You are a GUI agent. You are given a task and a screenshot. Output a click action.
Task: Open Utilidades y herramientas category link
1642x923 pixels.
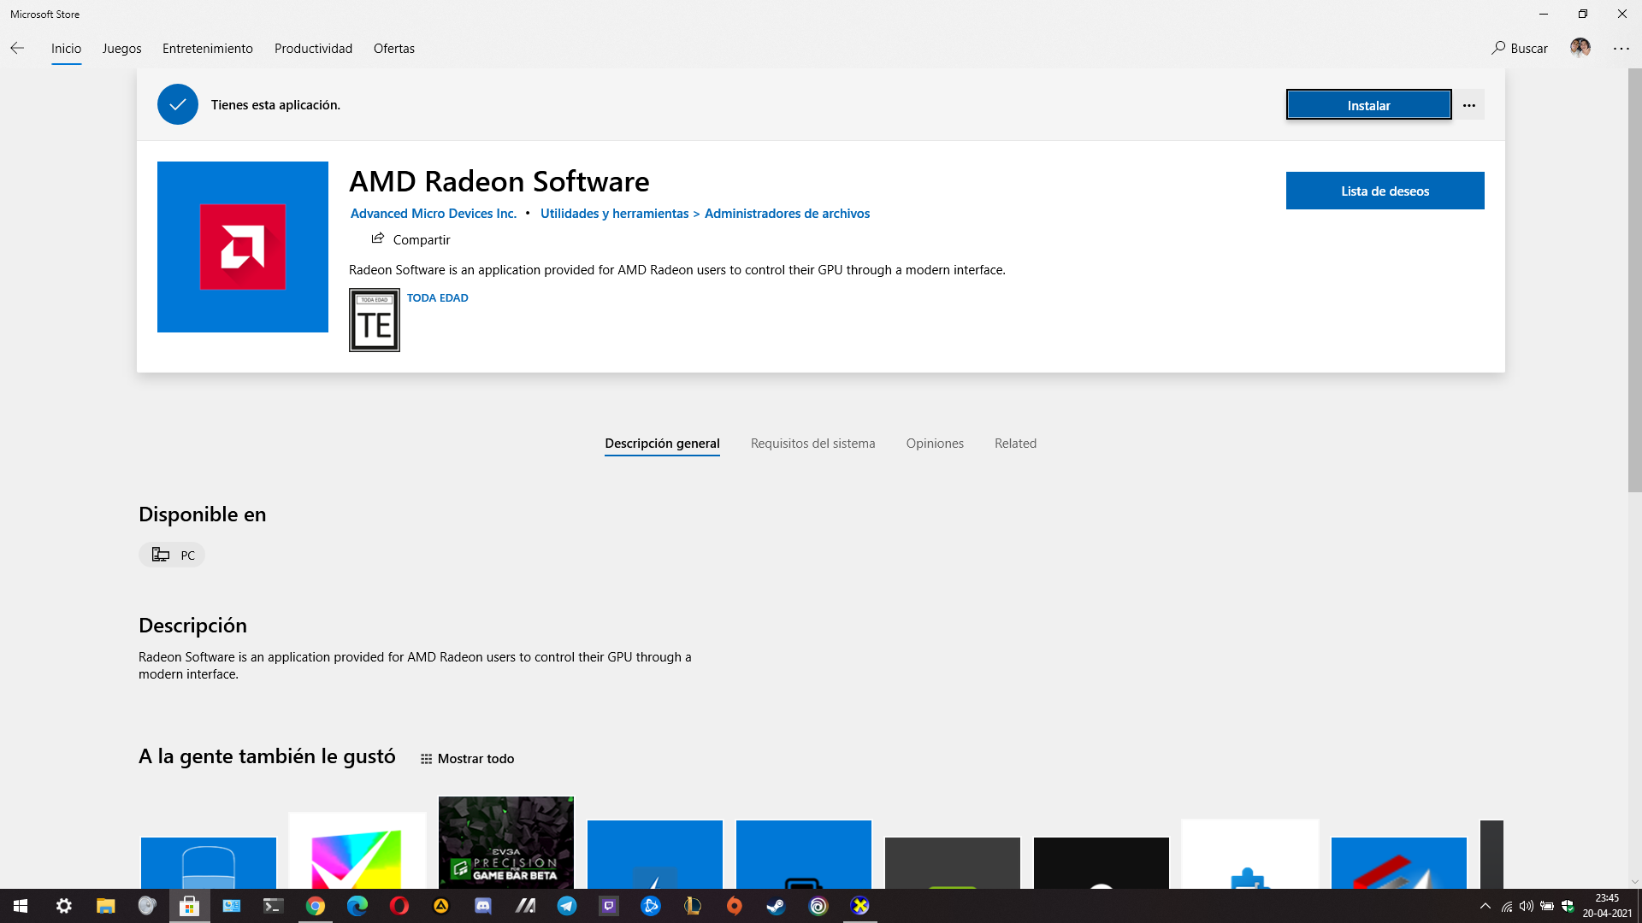click(614, 214)
